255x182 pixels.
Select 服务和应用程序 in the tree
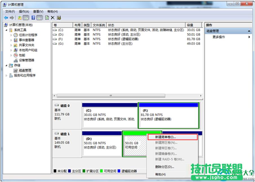25,75
